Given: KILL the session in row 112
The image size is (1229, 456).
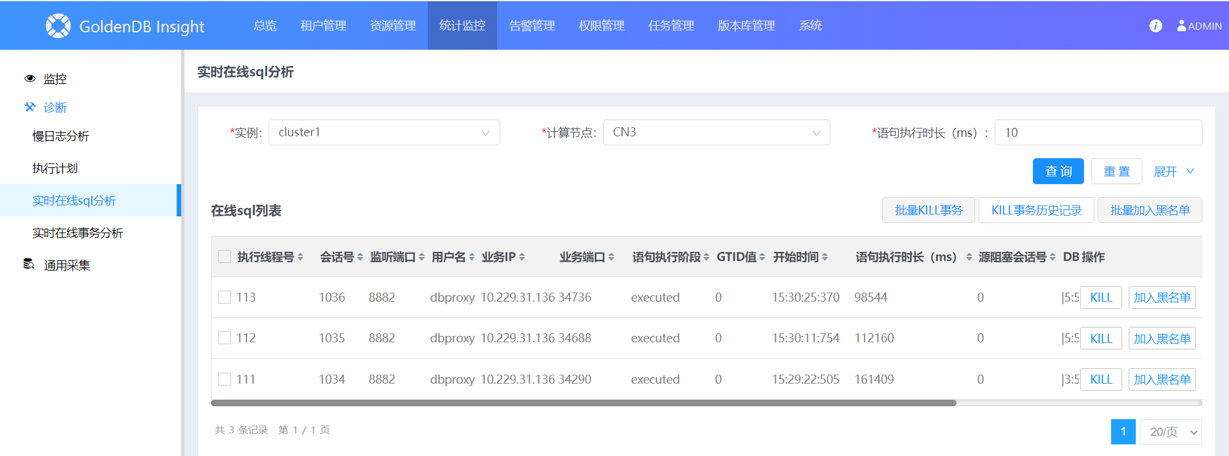Looking at the screenshot, I should point(1101,338).
